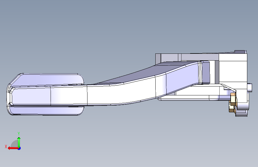Click the green Y axis arrow of triad

pyautogui.click(x=19, y=142)
